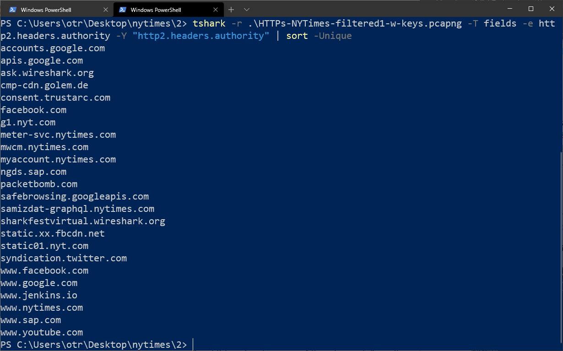The image size is (563, 351).
Task: Click the packetbomb.com output line
Action: [x=39, y=184]
